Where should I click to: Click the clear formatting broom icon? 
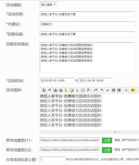66,90
